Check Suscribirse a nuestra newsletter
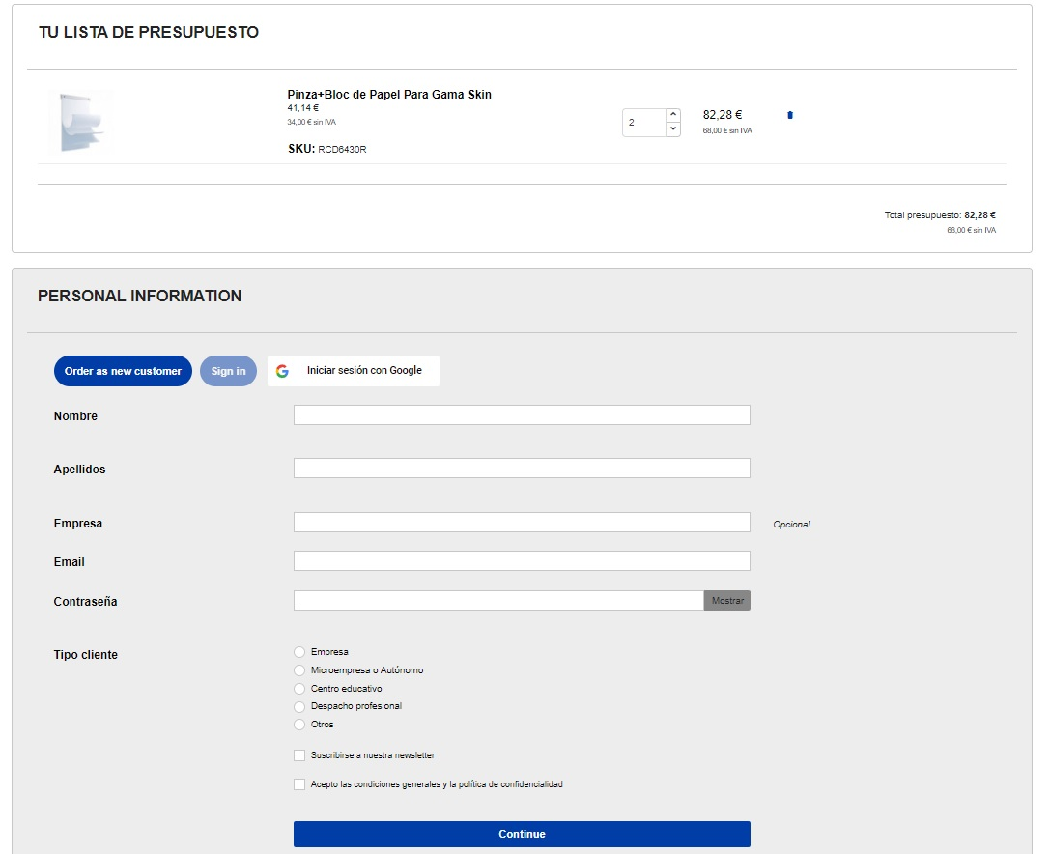This screenshot has width=1050, height=854. (299, 755)
